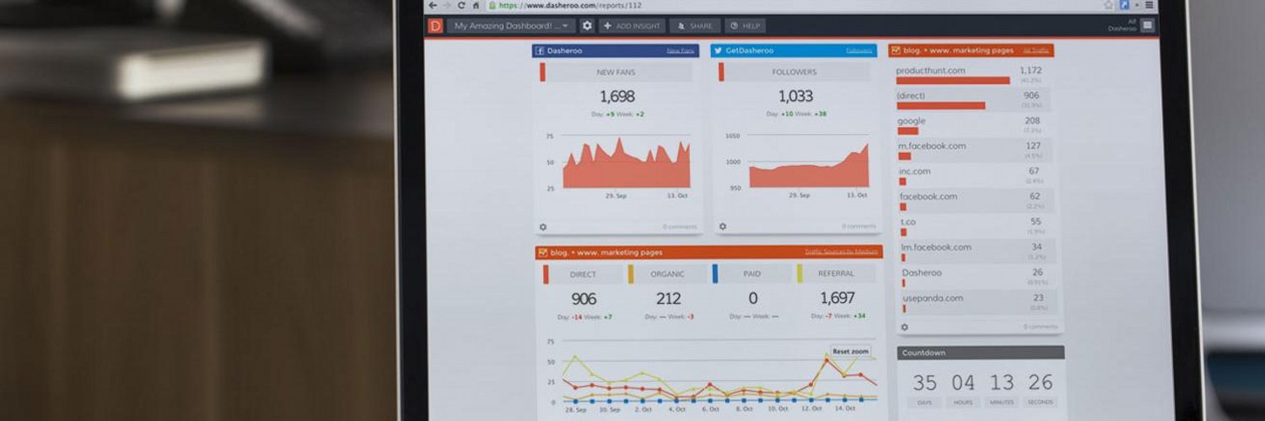
Task: Bookmark page with the browser star icon
Action: click(1109, 5)
